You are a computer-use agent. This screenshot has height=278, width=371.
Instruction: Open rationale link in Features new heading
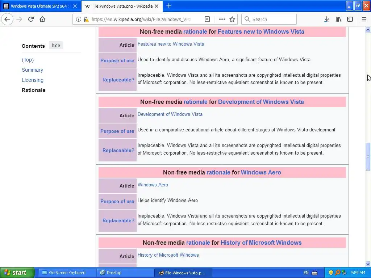tap(195, 32)
